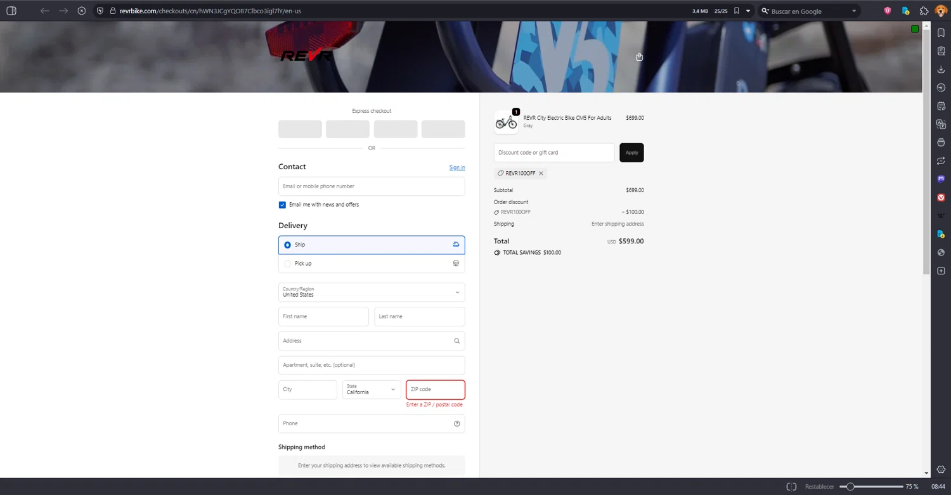Viewport: 951px width, 495px height.
Task: Click the address bar URL text
Action: 211,11
